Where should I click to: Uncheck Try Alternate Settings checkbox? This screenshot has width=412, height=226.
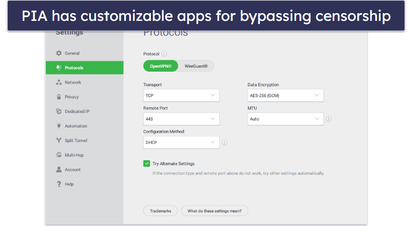click(x=146, y=164)
